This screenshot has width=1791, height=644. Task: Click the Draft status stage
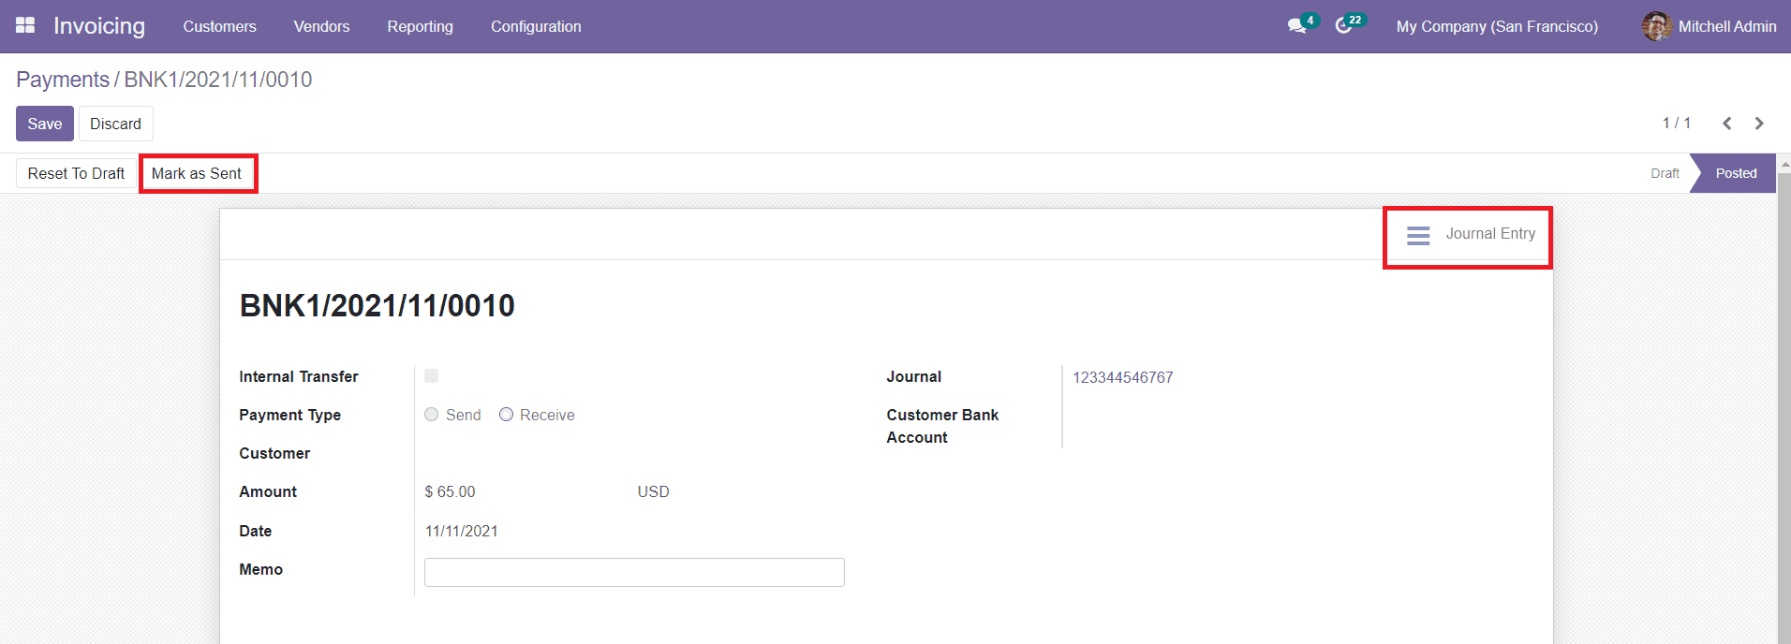(x=1665, y=173)
